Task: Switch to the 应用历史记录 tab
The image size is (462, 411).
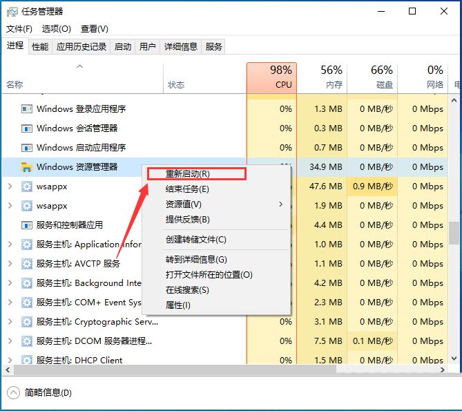Action: (81, 46)
